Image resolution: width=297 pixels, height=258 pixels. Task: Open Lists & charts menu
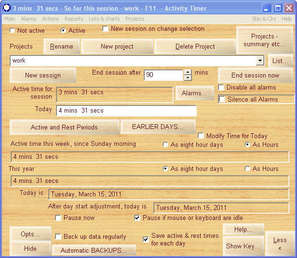(104, 19)
